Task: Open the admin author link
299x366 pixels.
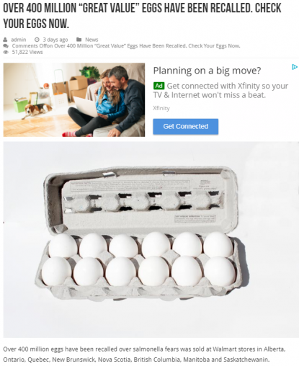Action: tap(19, 40)
